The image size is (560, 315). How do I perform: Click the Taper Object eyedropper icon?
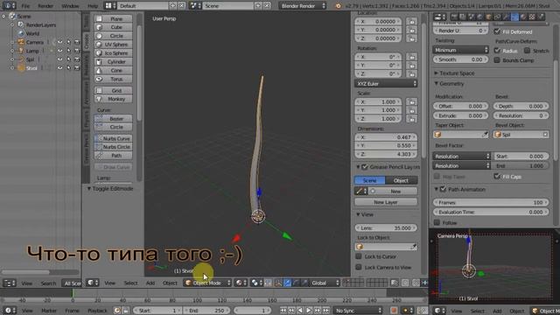[485, 135]
